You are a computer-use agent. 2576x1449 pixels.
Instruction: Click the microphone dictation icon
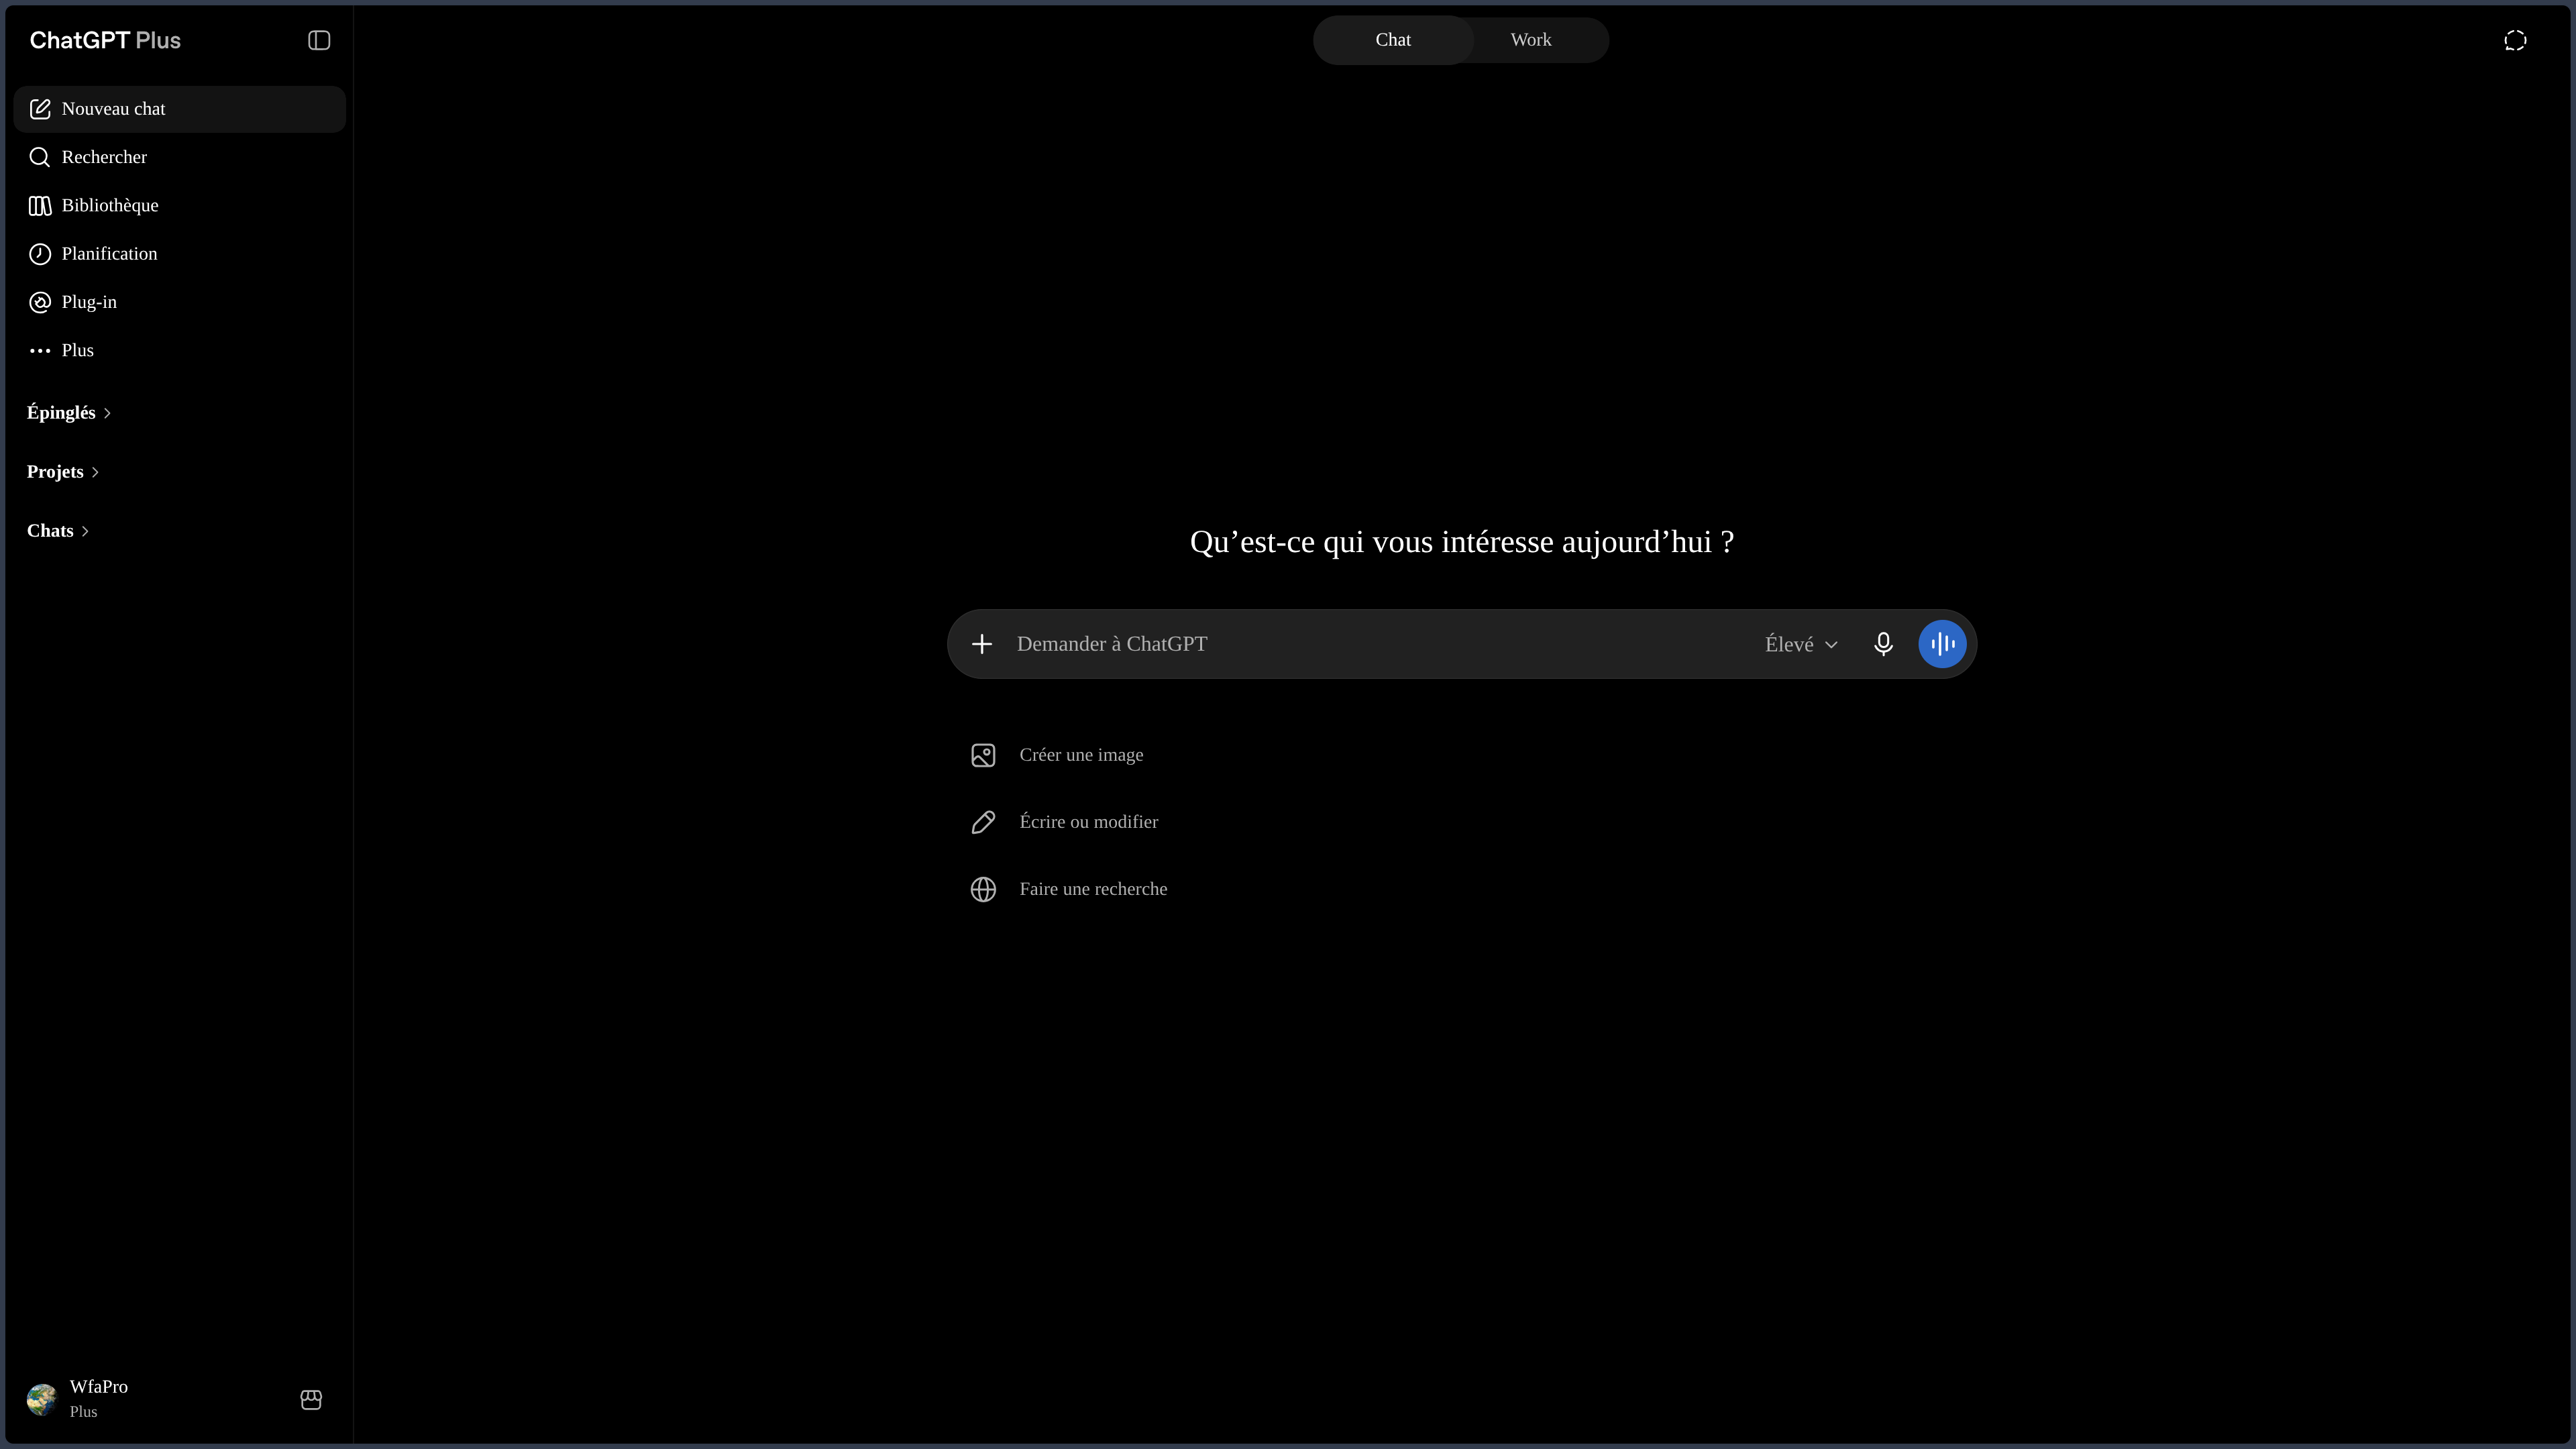click(1883, 644)
